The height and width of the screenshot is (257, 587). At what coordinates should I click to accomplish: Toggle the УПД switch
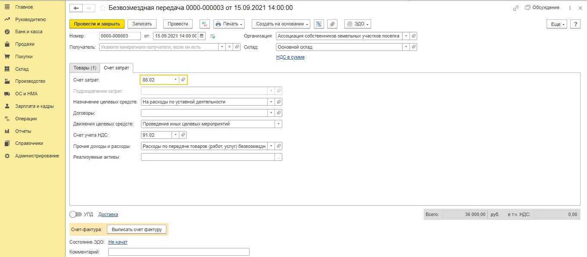tap(75, 214)
